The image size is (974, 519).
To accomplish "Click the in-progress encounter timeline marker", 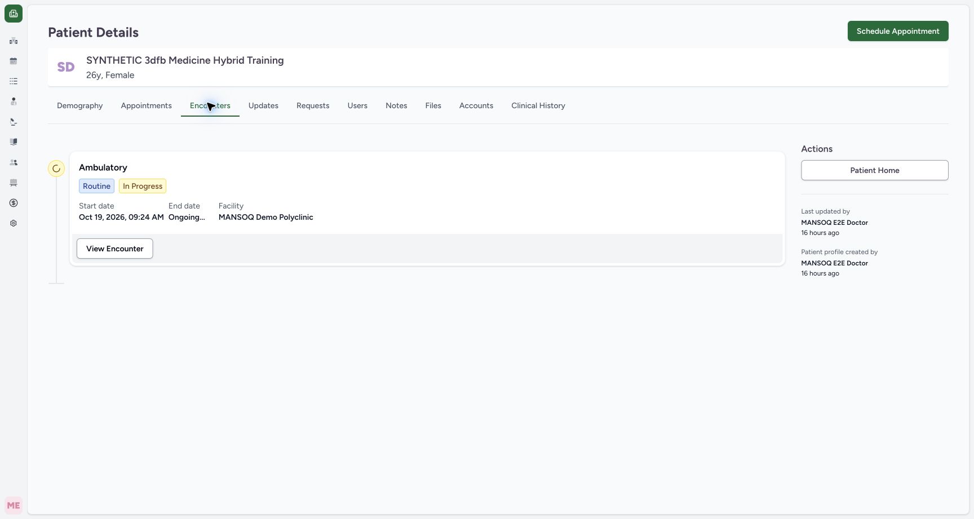I will [x=56, y=168].
